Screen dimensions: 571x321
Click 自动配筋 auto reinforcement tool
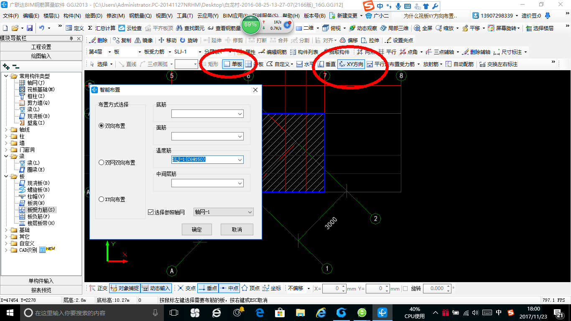pyautogui.click(x=459, y=64)
